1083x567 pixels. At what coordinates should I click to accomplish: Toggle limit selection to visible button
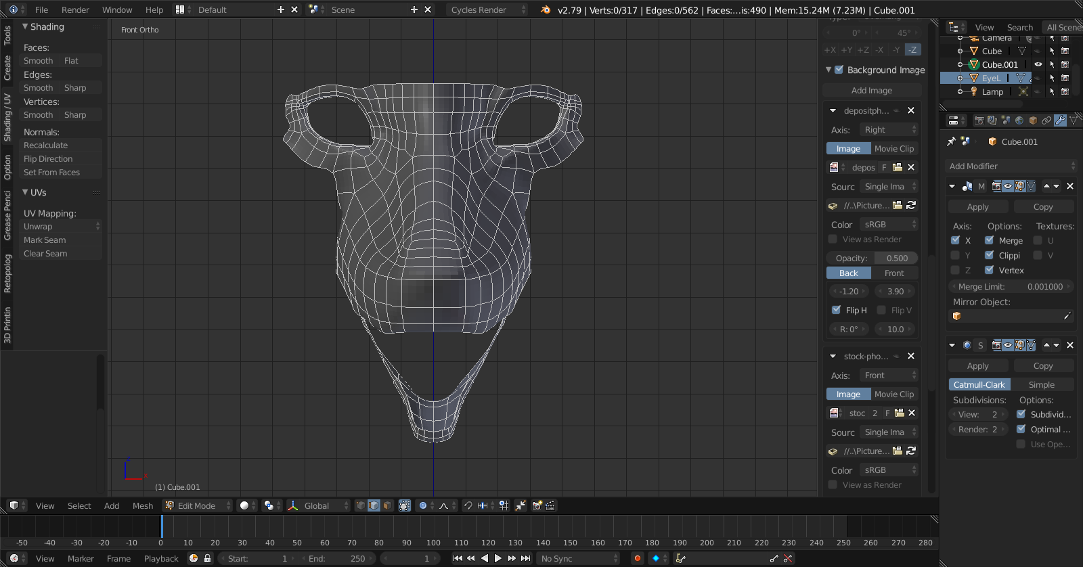pos(405,505)
